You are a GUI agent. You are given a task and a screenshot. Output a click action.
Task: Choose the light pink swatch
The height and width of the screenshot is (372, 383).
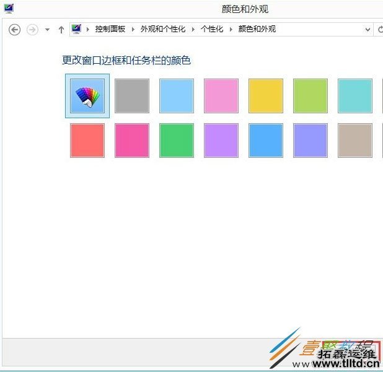click(221, 96)
